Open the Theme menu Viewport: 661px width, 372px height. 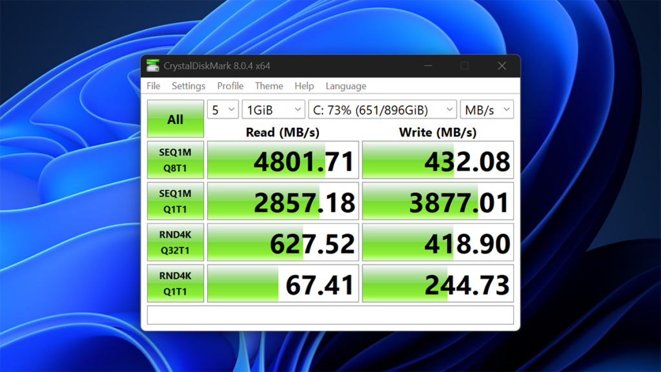coord(269,86)
